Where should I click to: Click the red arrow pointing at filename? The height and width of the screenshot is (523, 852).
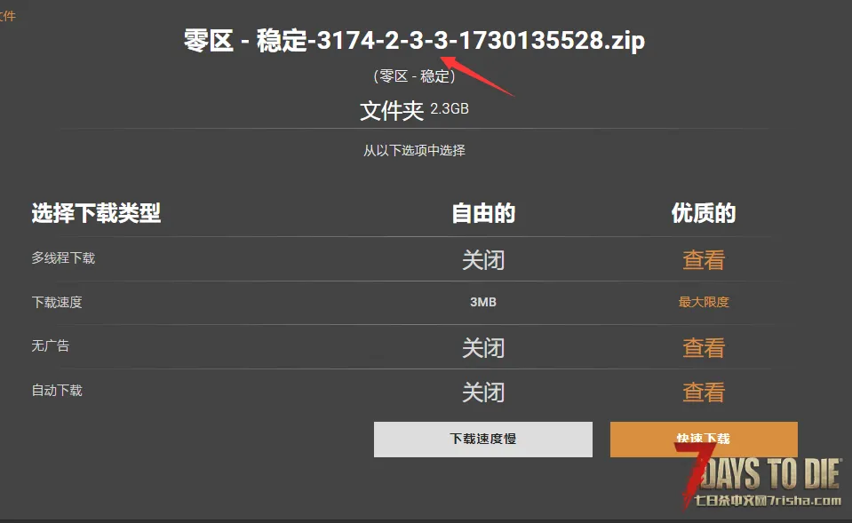coord(475,75)
